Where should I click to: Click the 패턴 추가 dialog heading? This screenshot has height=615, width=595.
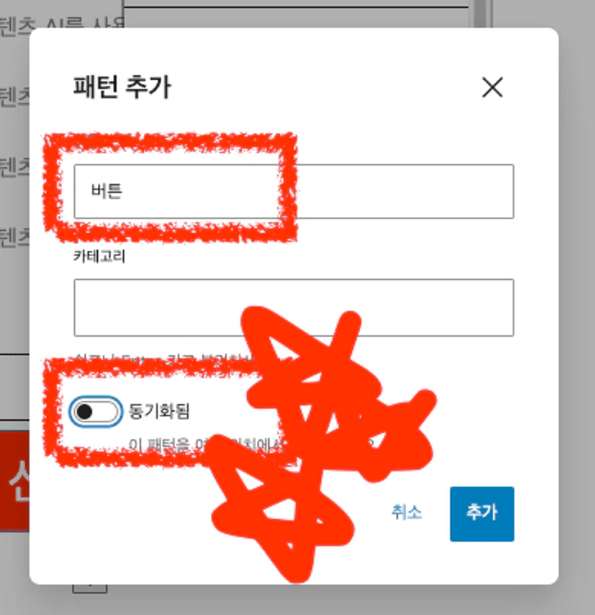pyautogui.click(x=122, y=87)
